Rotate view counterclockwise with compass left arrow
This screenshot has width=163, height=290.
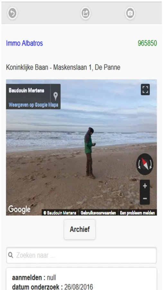click(139, 164)
